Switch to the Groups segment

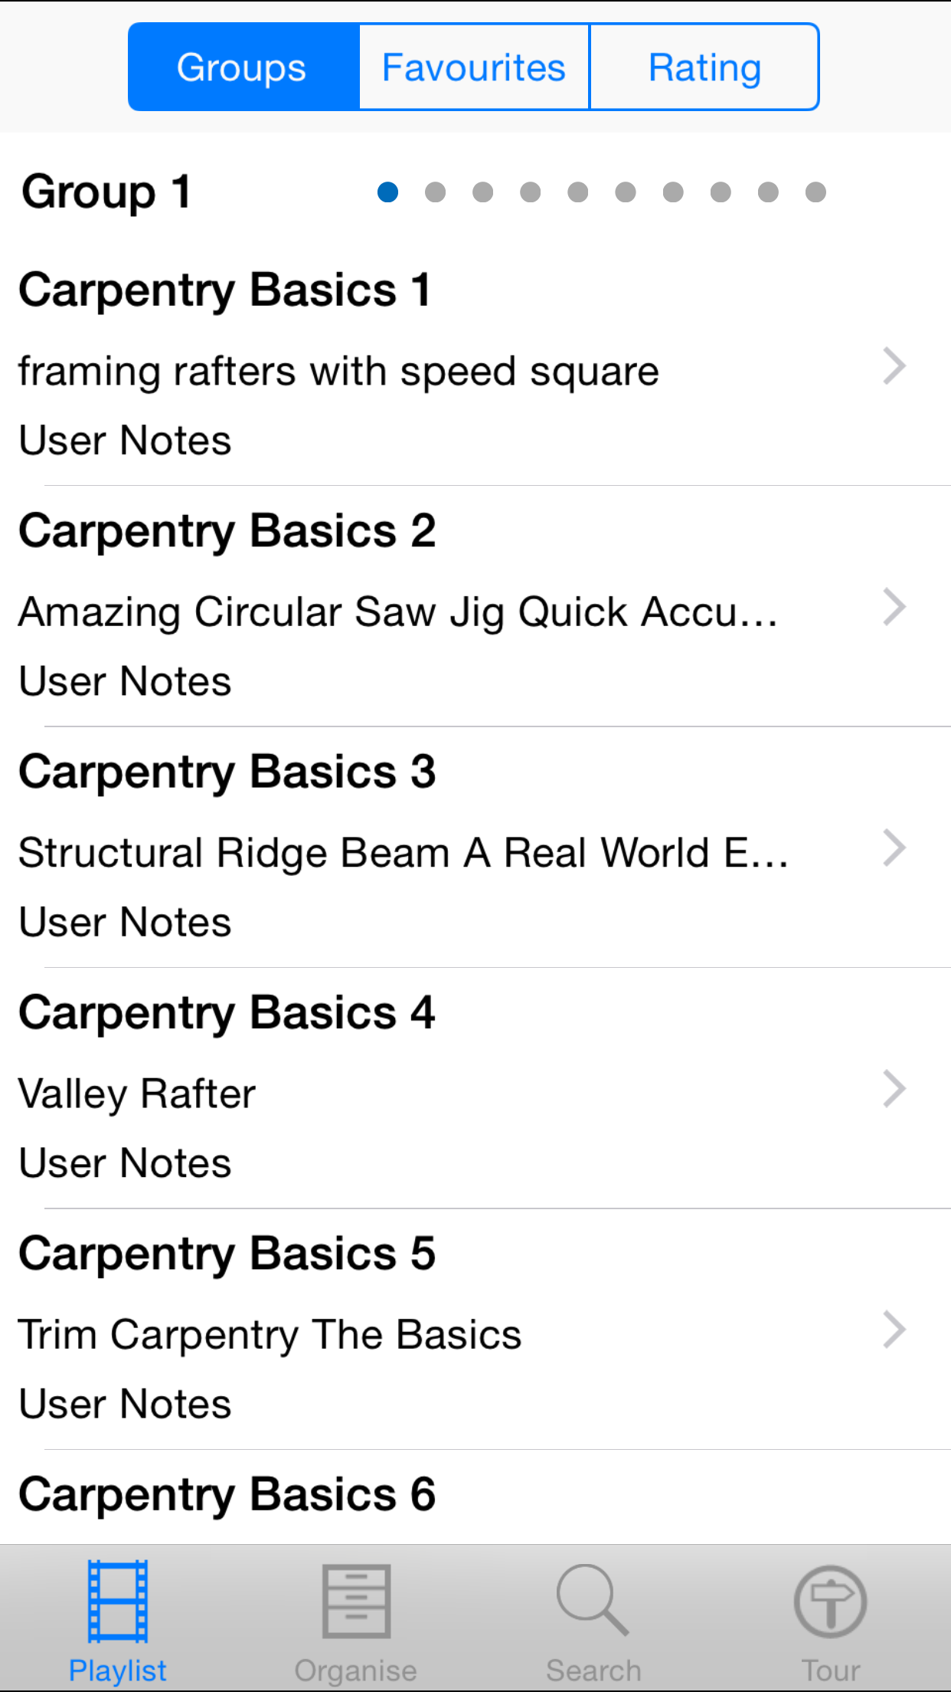pos(243,67)
